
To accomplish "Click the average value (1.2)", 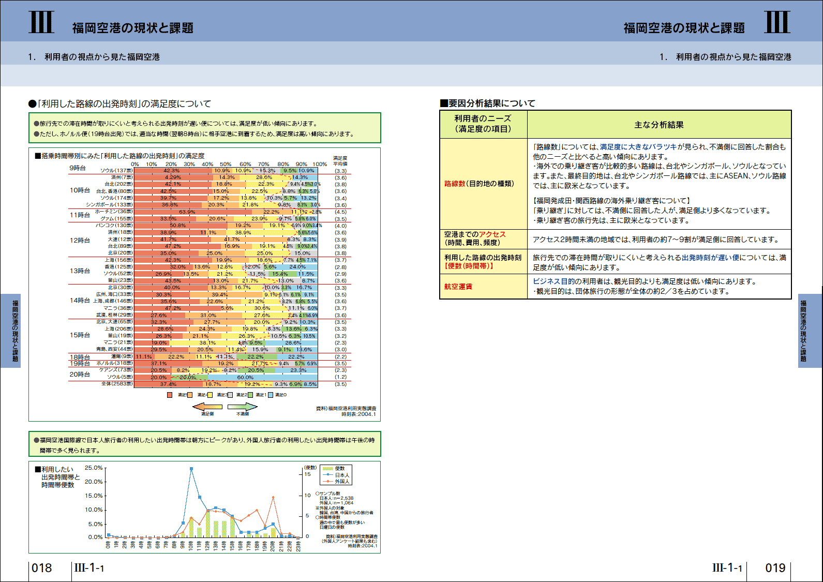I will click(340, 377).
